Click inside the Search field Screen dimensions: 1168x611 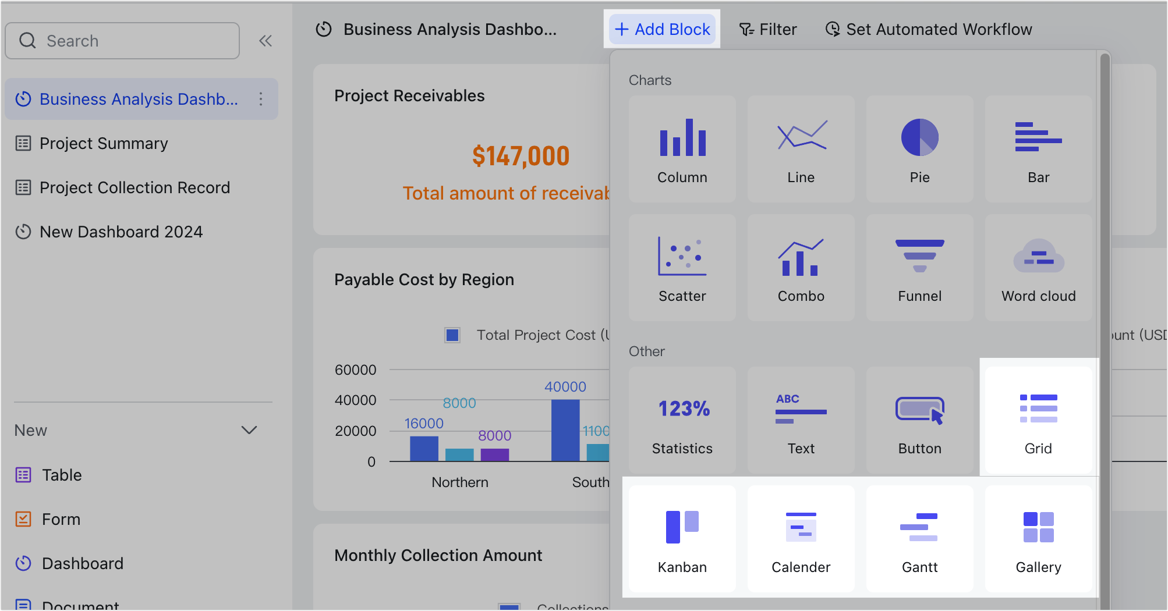(122, 40)
